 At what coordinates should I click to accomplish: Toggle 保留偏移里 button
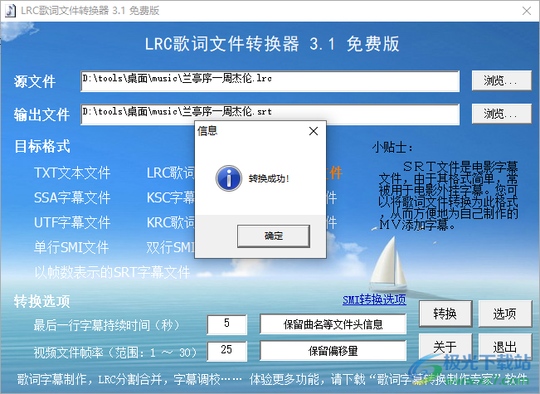click(333, 351)
